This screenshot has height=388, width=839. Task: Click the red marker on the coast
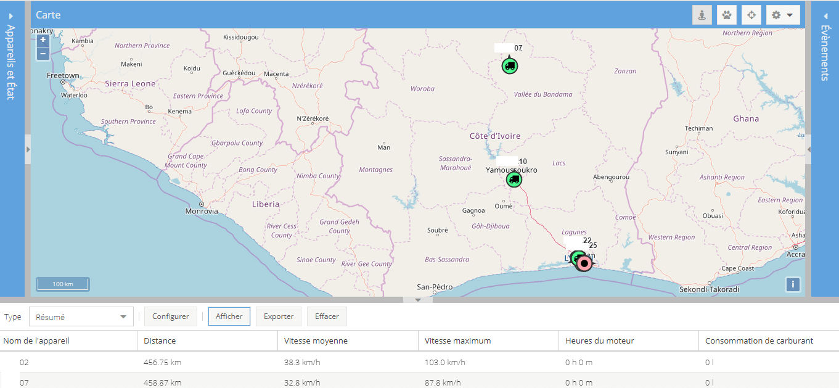pos(583,262)
